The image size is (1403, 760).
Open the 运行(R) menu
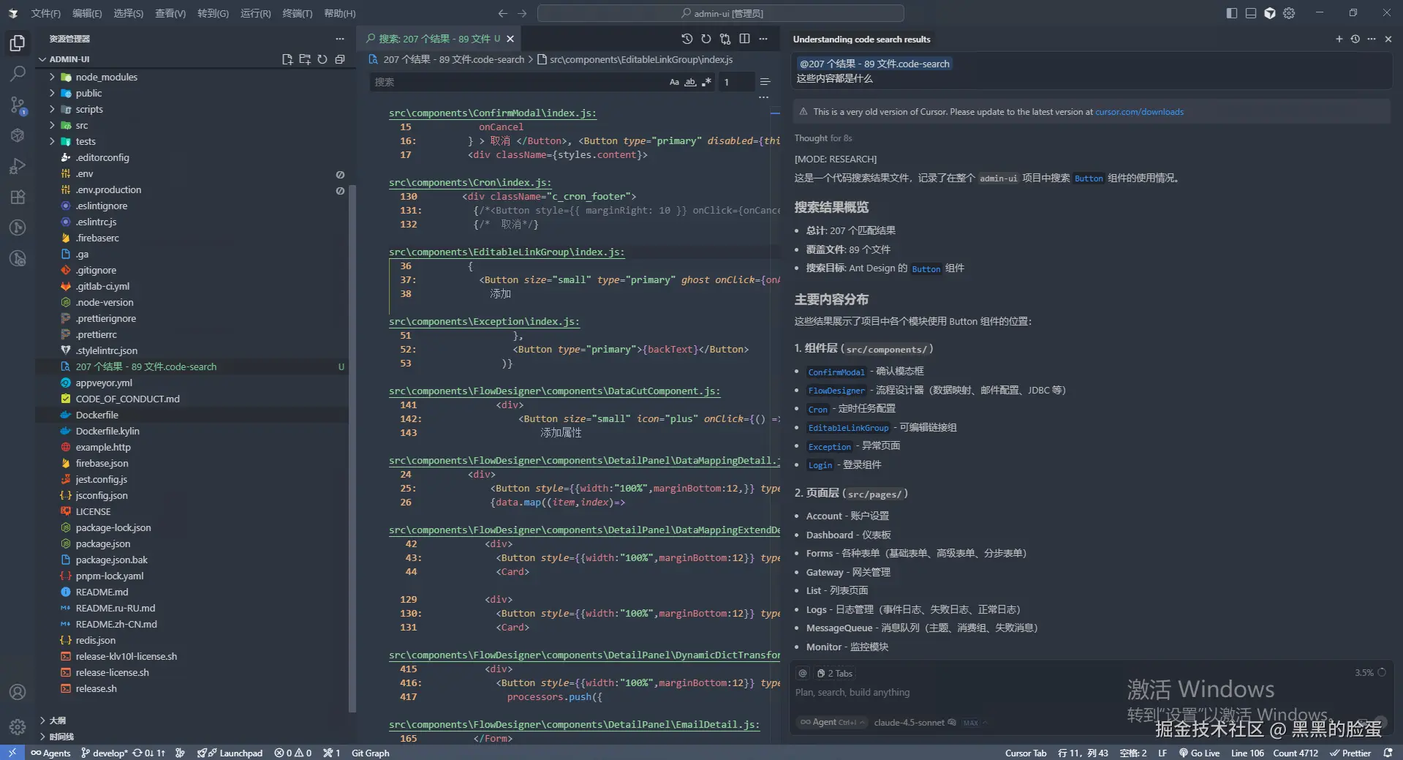tap(255, 13)
